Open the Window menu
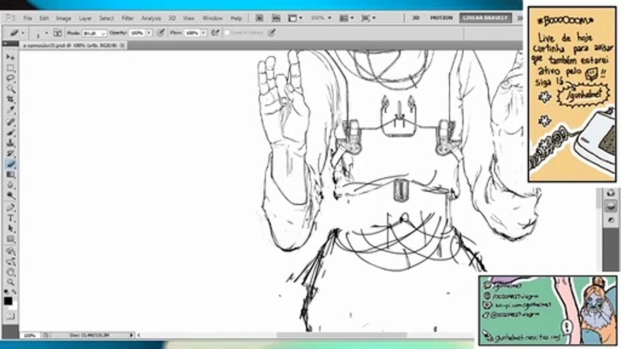This screenshot has height=349, width=621. pos(212,18)
